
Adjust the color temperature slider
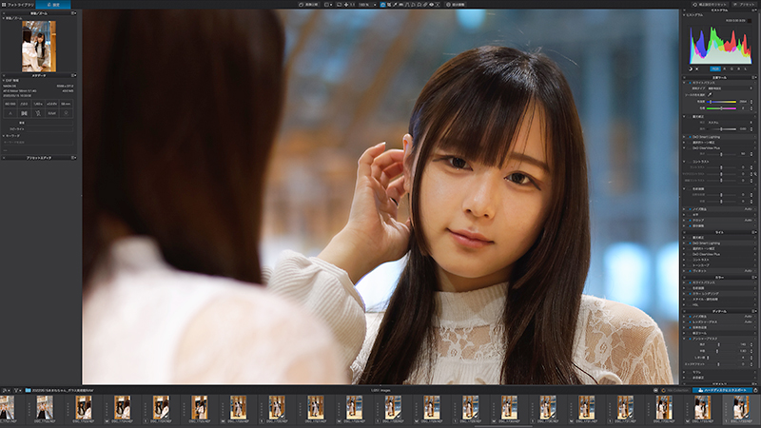click(x=721, y=102)
